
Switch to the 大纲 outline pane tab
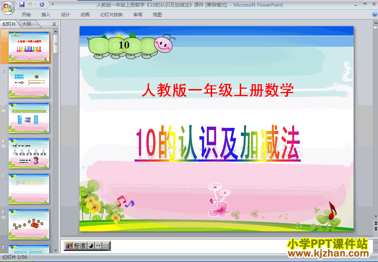(x=27, y=24)
